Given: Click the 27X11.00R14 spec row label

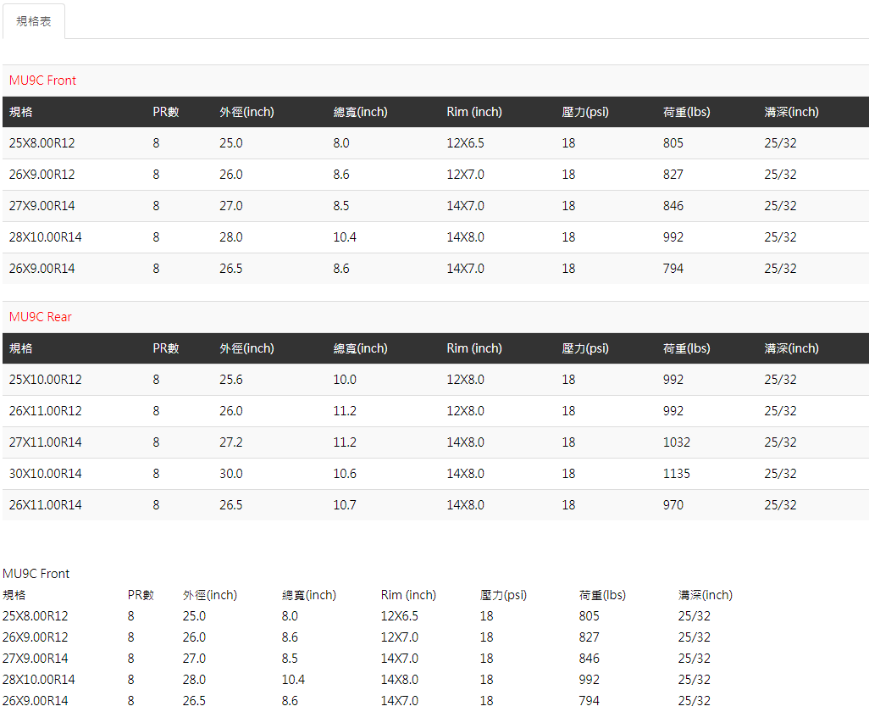Looking at the screenshot, I should [46, 442].
